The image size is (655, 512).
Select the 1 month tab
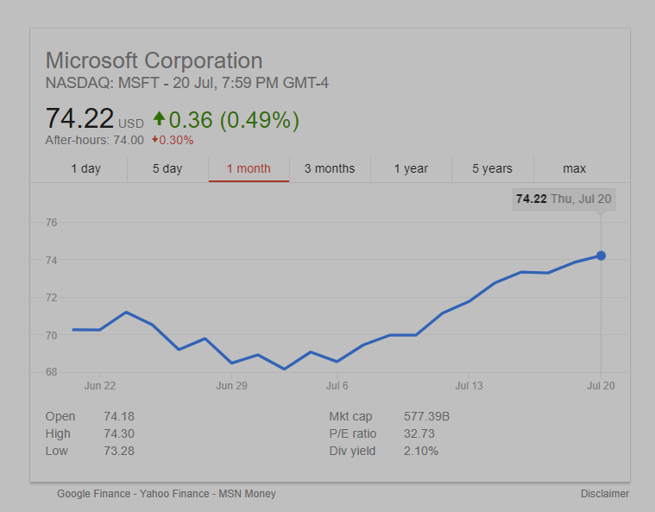[x=249, y=168]
